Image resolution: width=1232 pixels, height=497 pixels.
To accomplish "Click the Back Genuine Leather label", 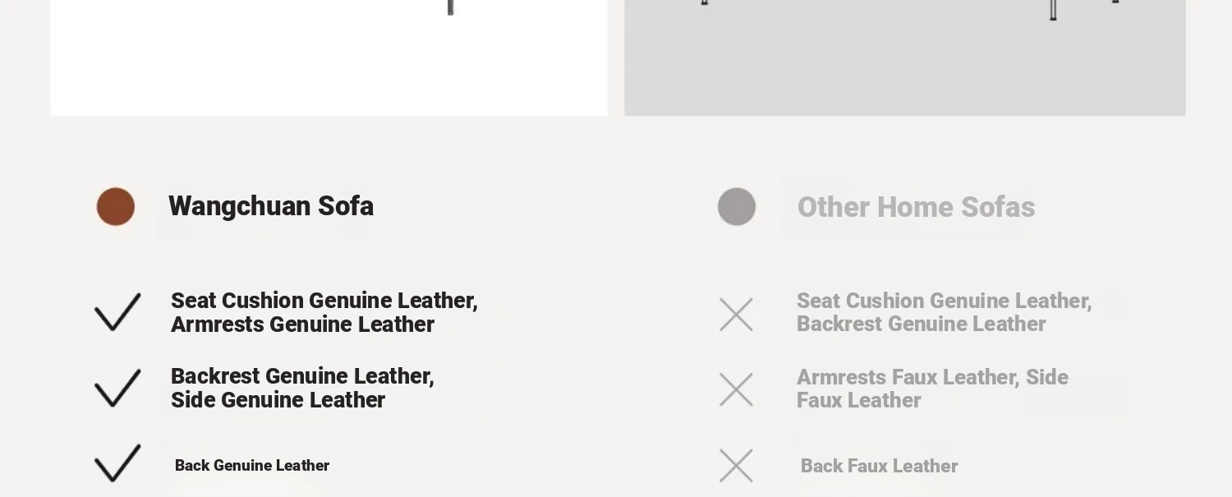I will [252, 466].
